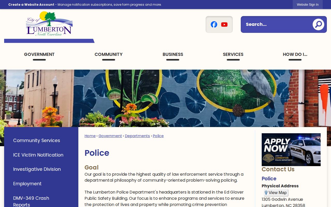Click the Physical Address label

(280, 186)
